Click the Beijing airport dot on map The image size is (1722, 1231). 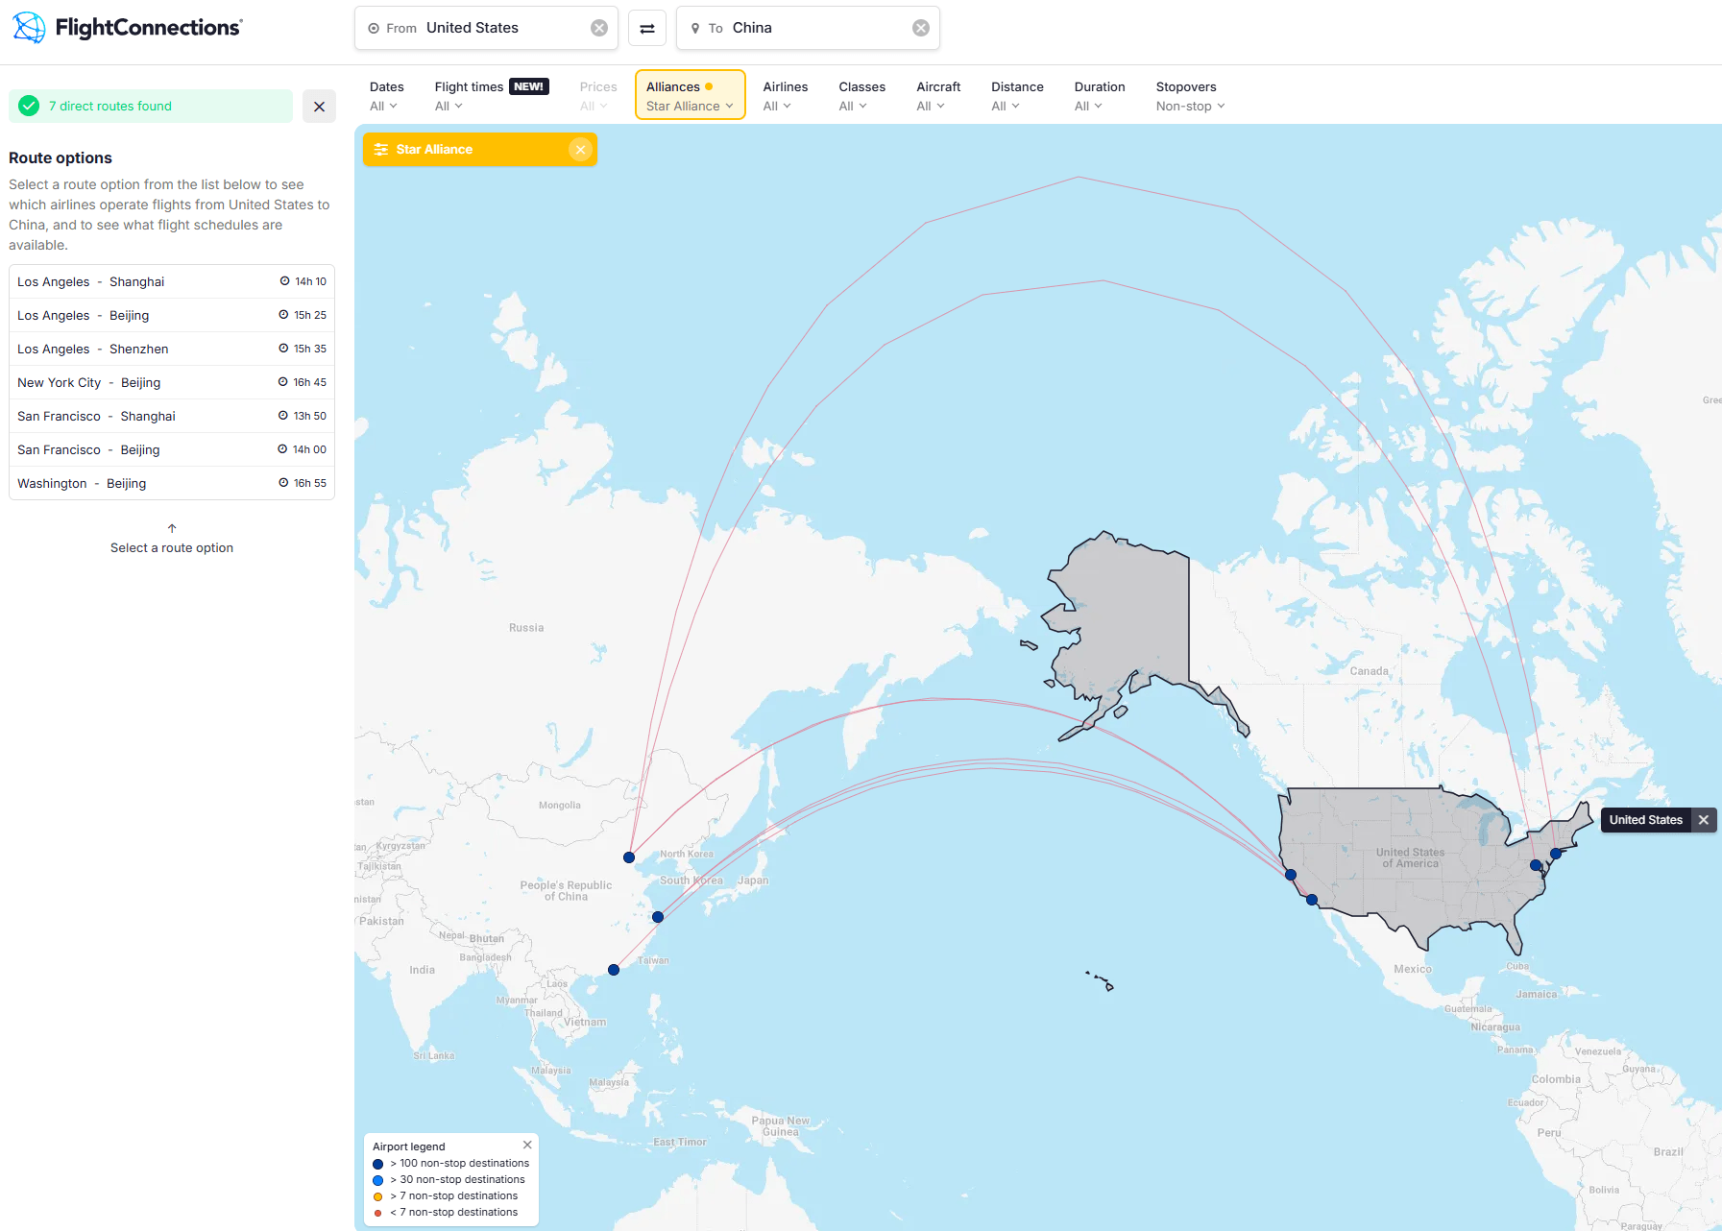[x=629, y=857]
